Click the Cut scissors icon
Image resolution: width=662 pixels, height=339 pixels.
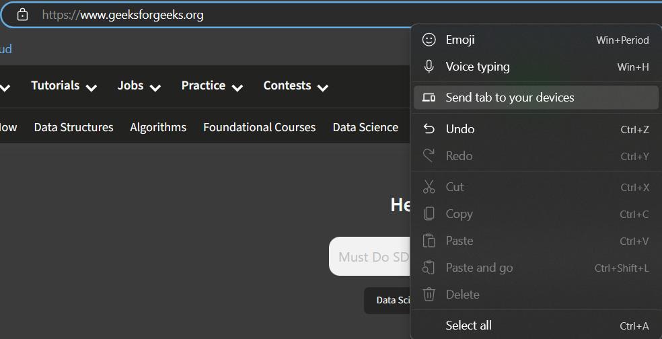coord(429,187)
